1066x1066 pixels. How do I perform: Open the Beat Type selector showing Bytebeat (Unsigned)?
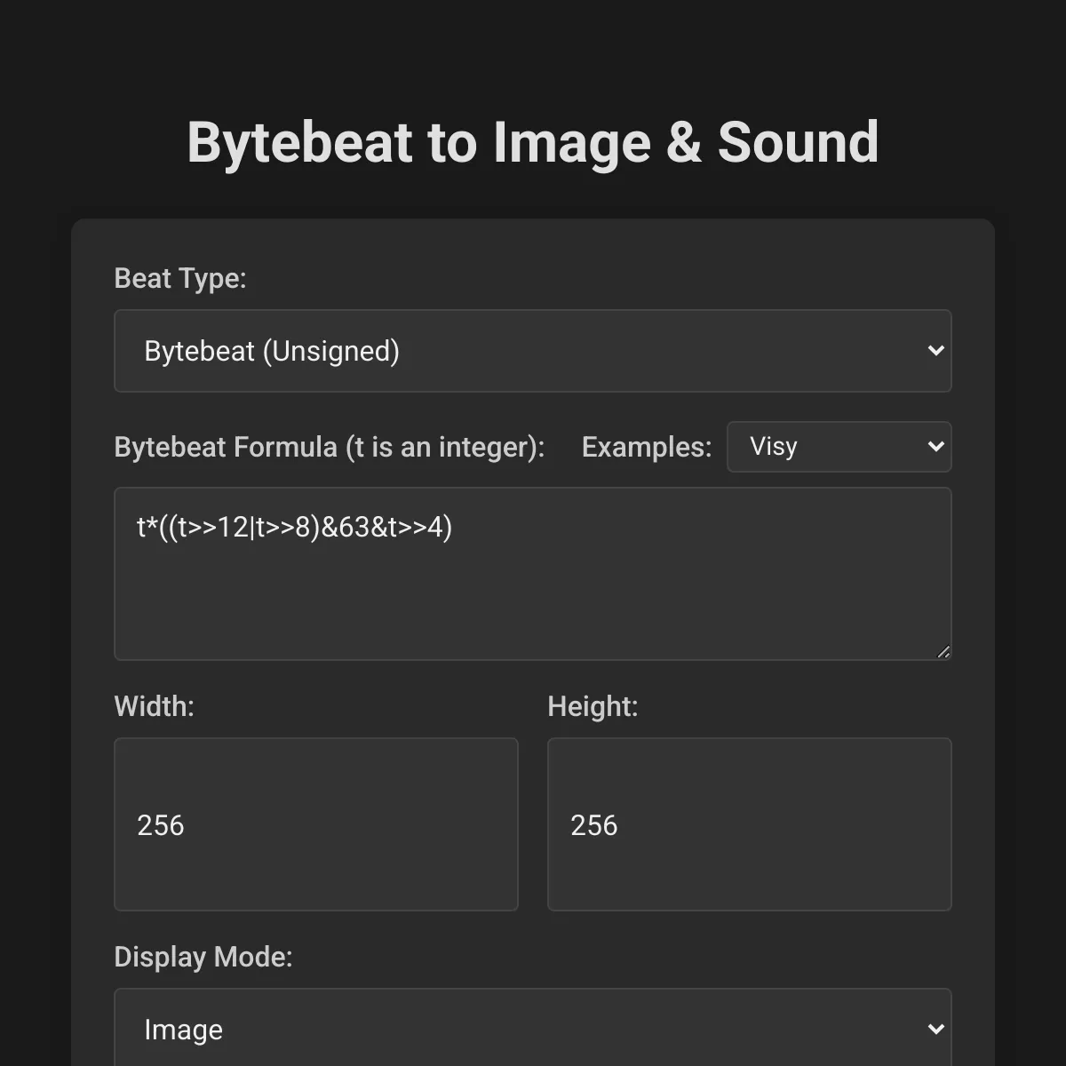[x=533, y=351]
